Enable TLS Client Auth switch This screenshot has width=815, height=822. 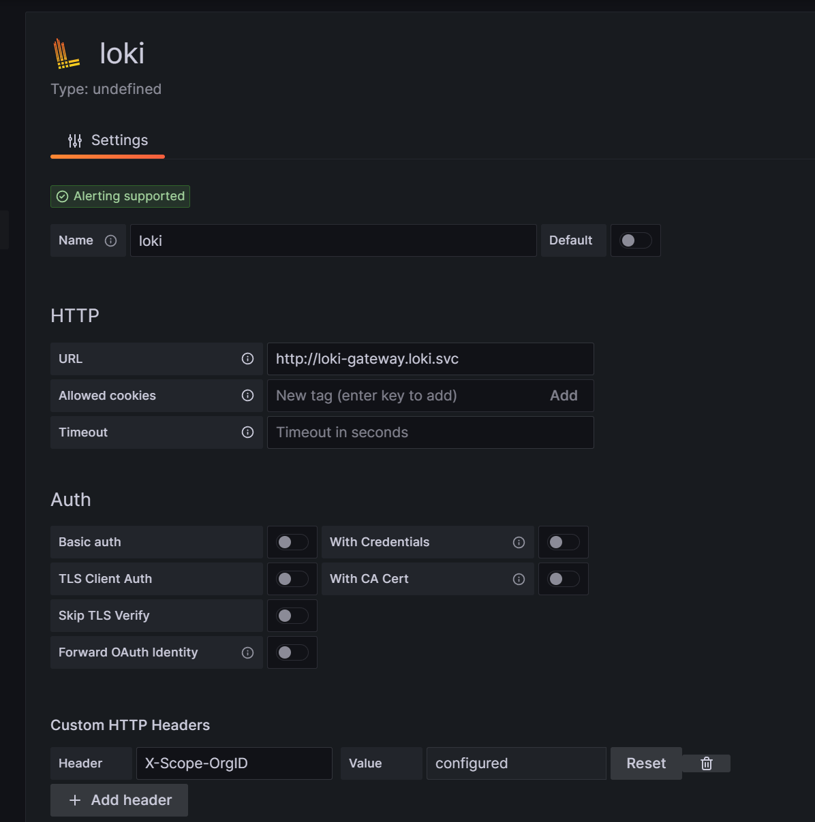point(292,579)
